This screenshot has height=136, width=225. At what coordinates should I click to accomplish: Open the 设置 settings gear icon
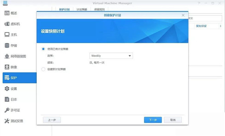click(x=7, y=89)
